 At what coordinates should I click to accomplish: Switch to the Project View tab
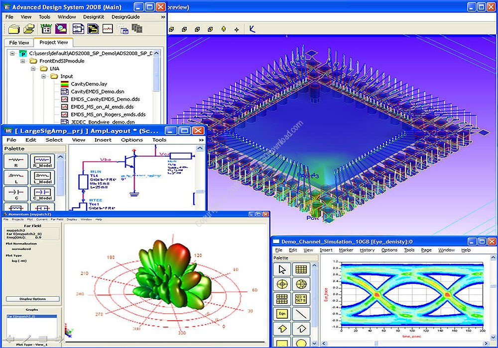[54, 42]
